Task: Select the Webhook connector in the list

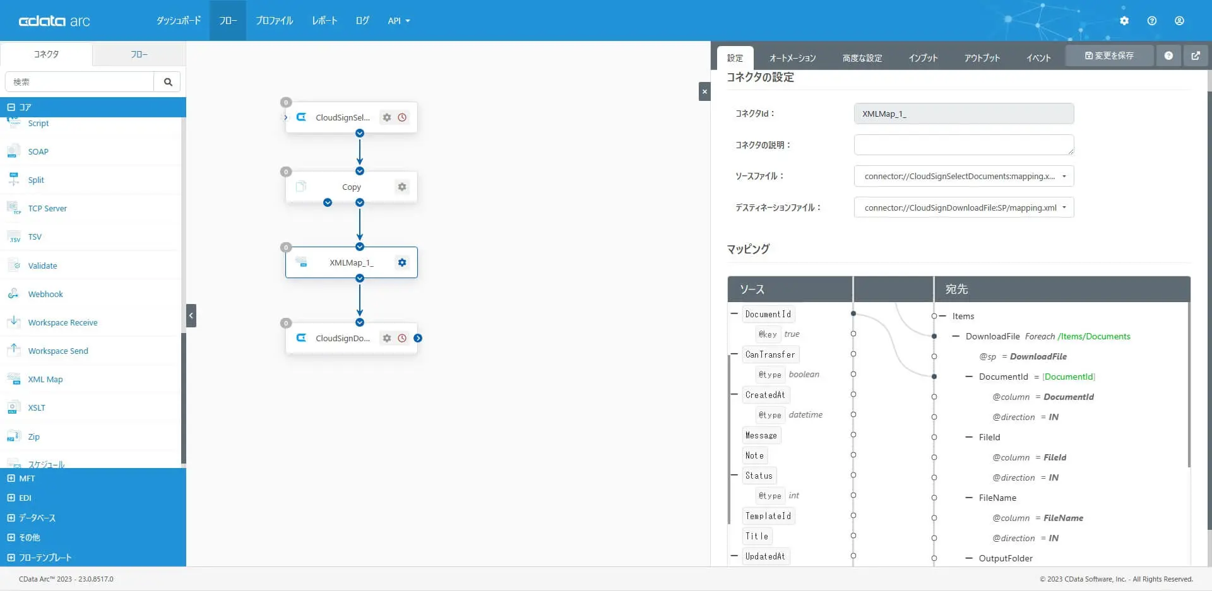Action: click(45, 294)
